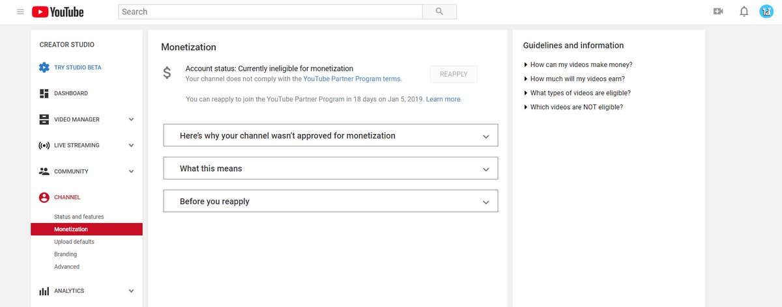Image resolution: width=782 pixels, height=307 pixels.
Task: Open the Dashboard menu item
Action: 71,94
